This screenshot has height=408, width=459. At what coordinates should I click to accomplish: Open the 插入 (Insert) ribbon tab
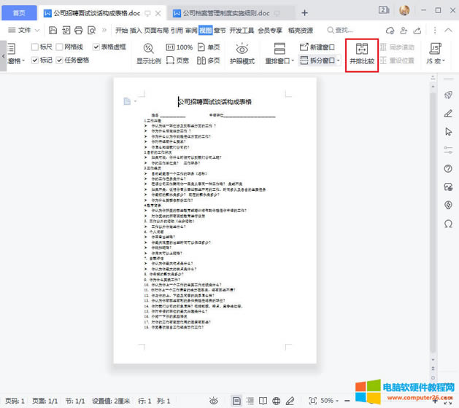[x=136, y=30]
